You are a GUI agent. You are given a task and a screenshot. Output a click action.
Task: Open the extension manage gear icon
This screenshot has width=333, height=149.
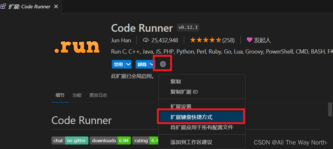163,64
